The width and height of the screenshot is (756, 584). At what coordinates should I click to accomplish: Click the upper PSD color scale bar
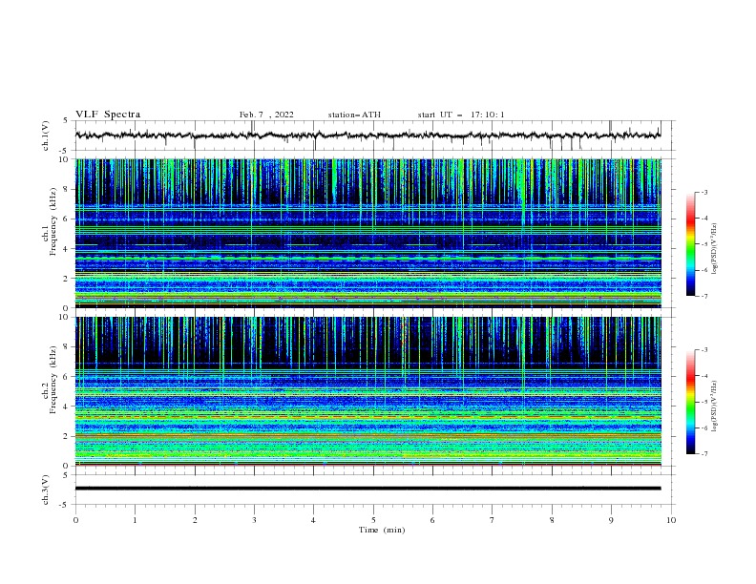coord(691,244)
